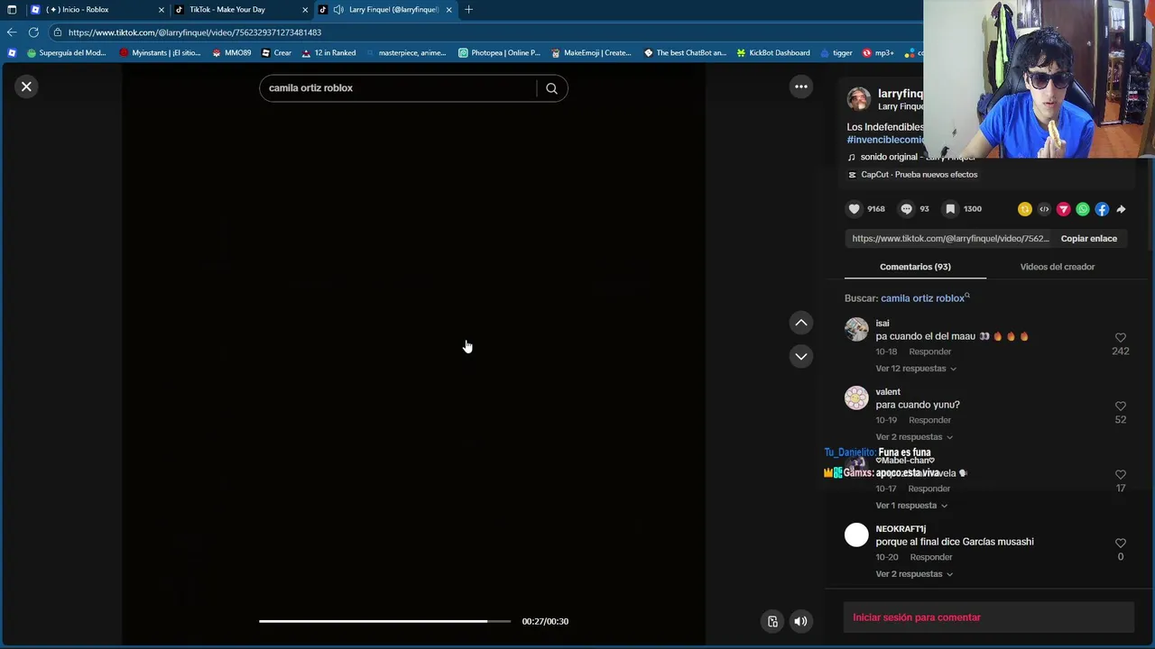1155x649 pixels.
Task: Toggle the video mute speaker icon
Action: [x=800, y=621]
